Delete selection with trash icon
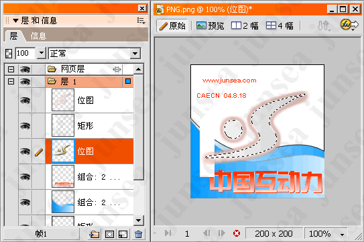 point(138,234)
